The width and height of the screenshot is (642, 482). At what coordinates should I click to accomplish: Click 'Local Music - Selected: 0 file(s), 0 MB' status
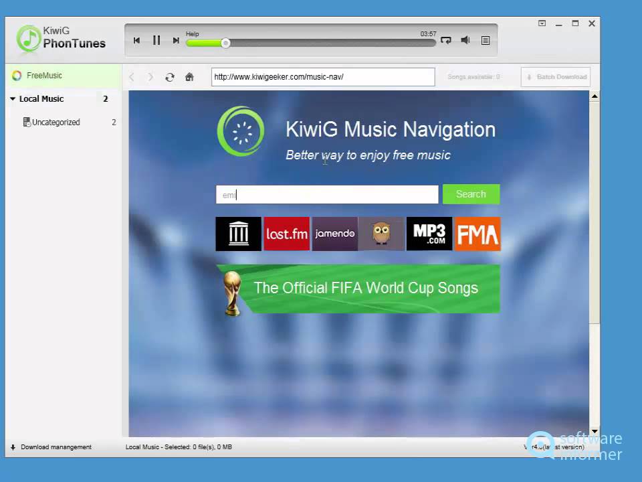[x=179, y=447]
